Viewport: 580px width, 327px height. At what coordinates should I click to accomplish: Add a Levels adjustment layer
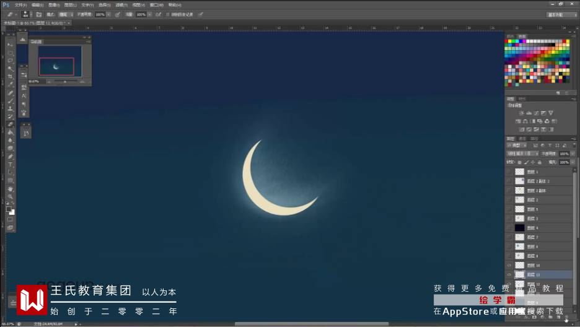coord(529,113)
